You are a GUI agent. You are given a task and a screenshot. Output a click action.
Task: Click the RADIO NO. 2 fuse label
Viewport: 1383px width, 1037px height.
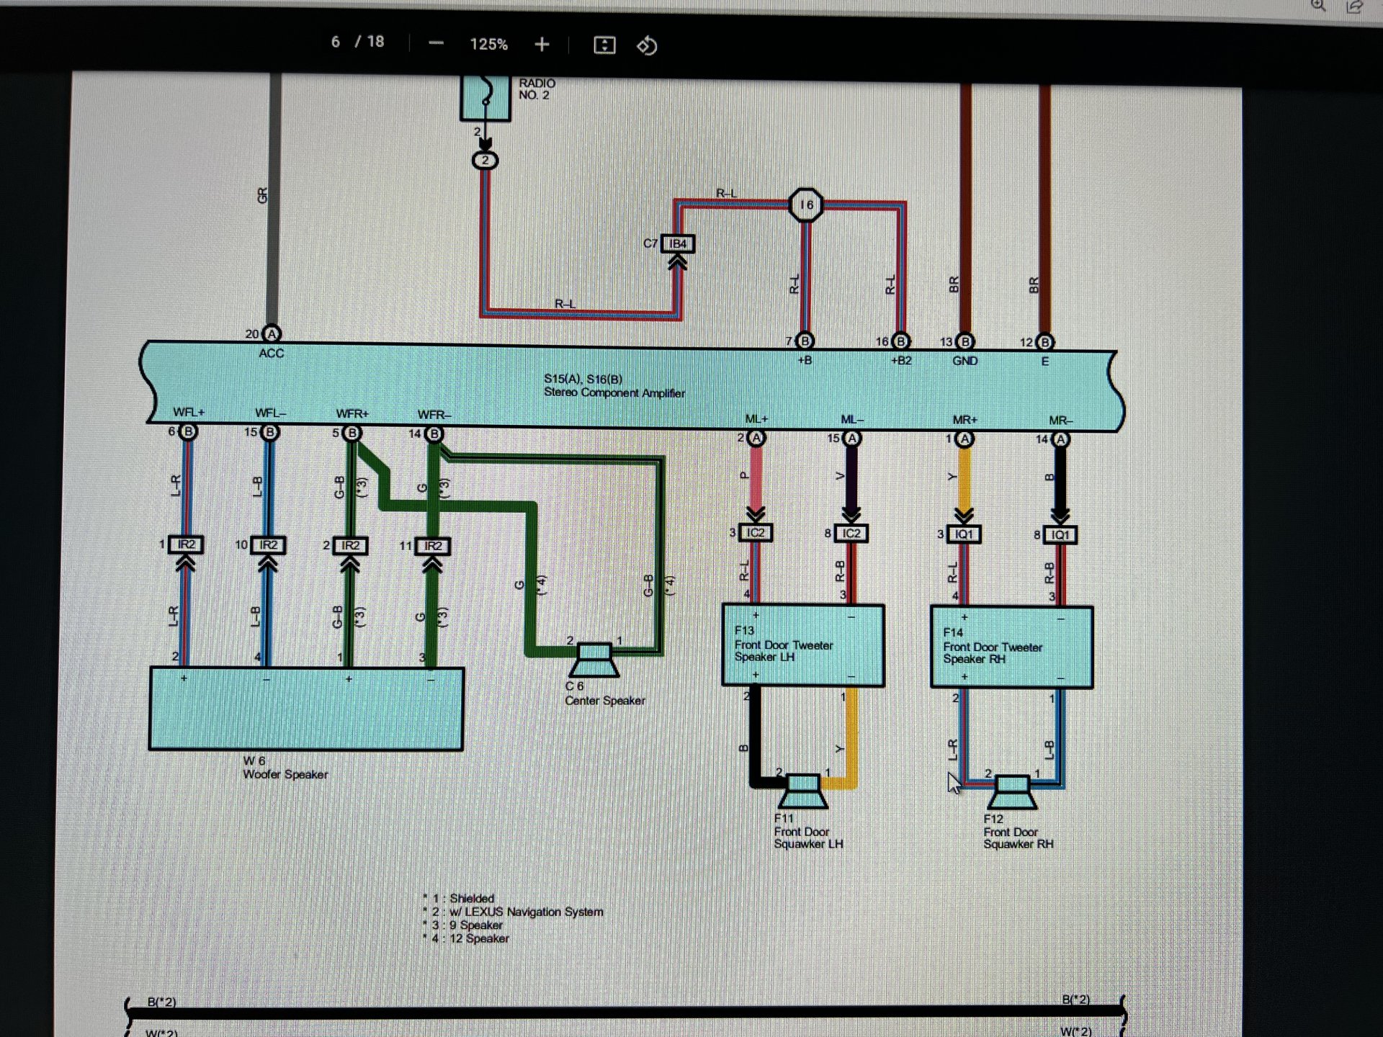point(537,89)
